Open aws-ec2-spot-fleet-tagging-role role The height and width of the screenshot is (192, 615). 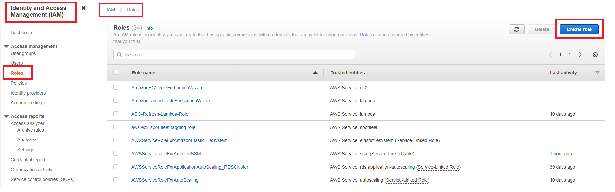tap(163, 127)
